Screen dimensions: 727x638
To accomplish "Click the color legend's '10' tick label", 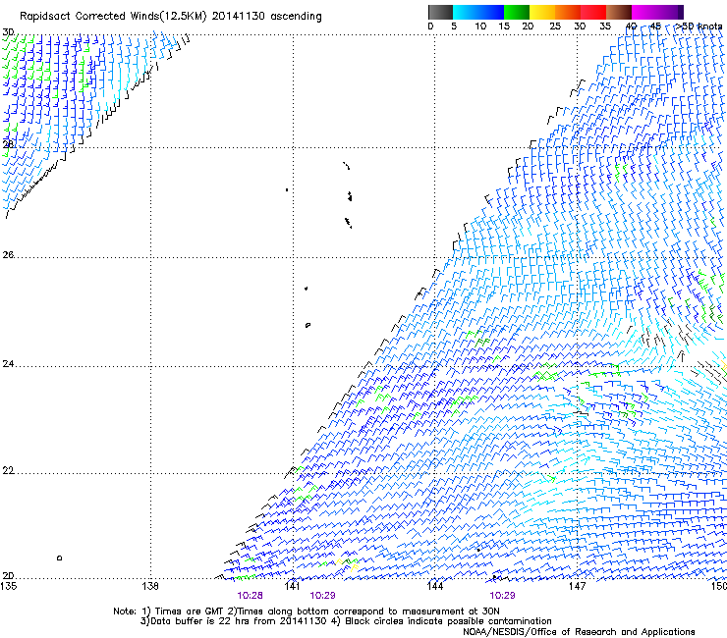I will click(x=480, y=27).
